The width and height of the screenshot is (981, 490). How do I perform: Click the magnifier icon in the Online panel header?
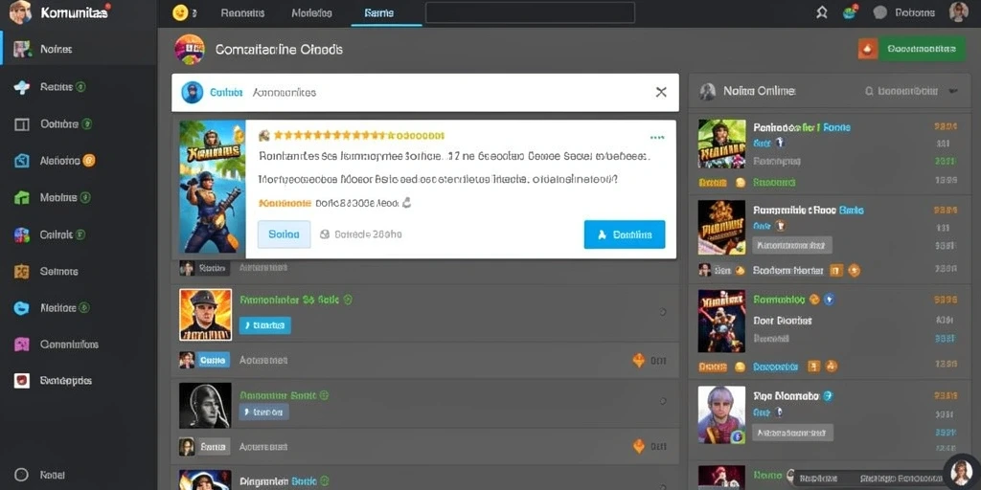click(x=869, y=91)
